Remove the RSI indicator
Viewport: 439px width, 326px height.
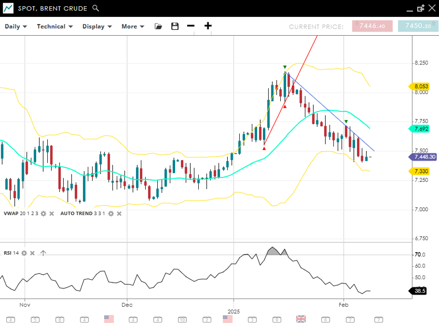pyautogui.click(x=32, y=253)
